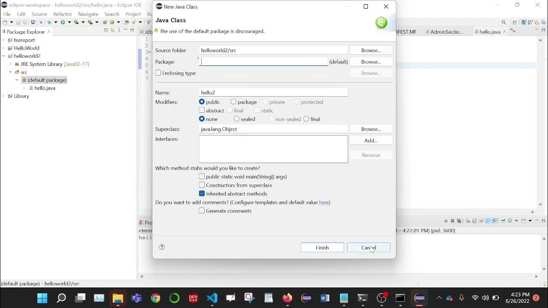Open Visual Studio Code from the taskbar

[212, 298]
